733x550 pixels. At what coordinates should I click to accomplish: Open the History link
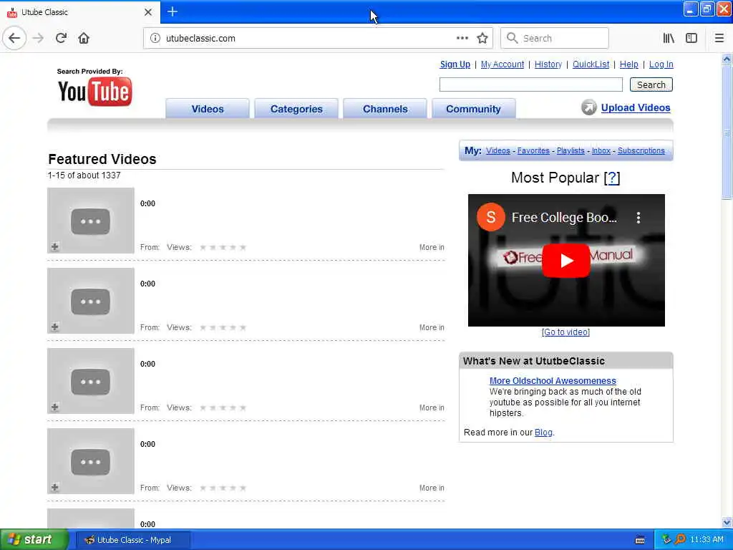[548, 64]
